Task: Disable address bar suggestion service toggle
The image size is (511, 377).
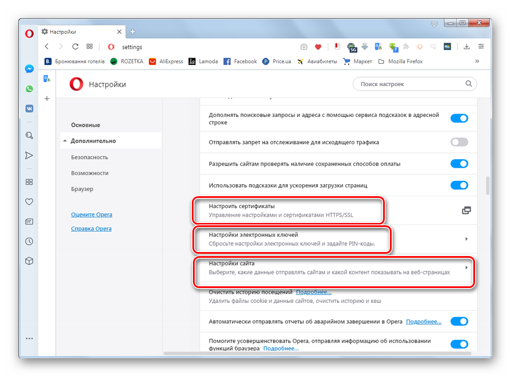Action: 459,118
